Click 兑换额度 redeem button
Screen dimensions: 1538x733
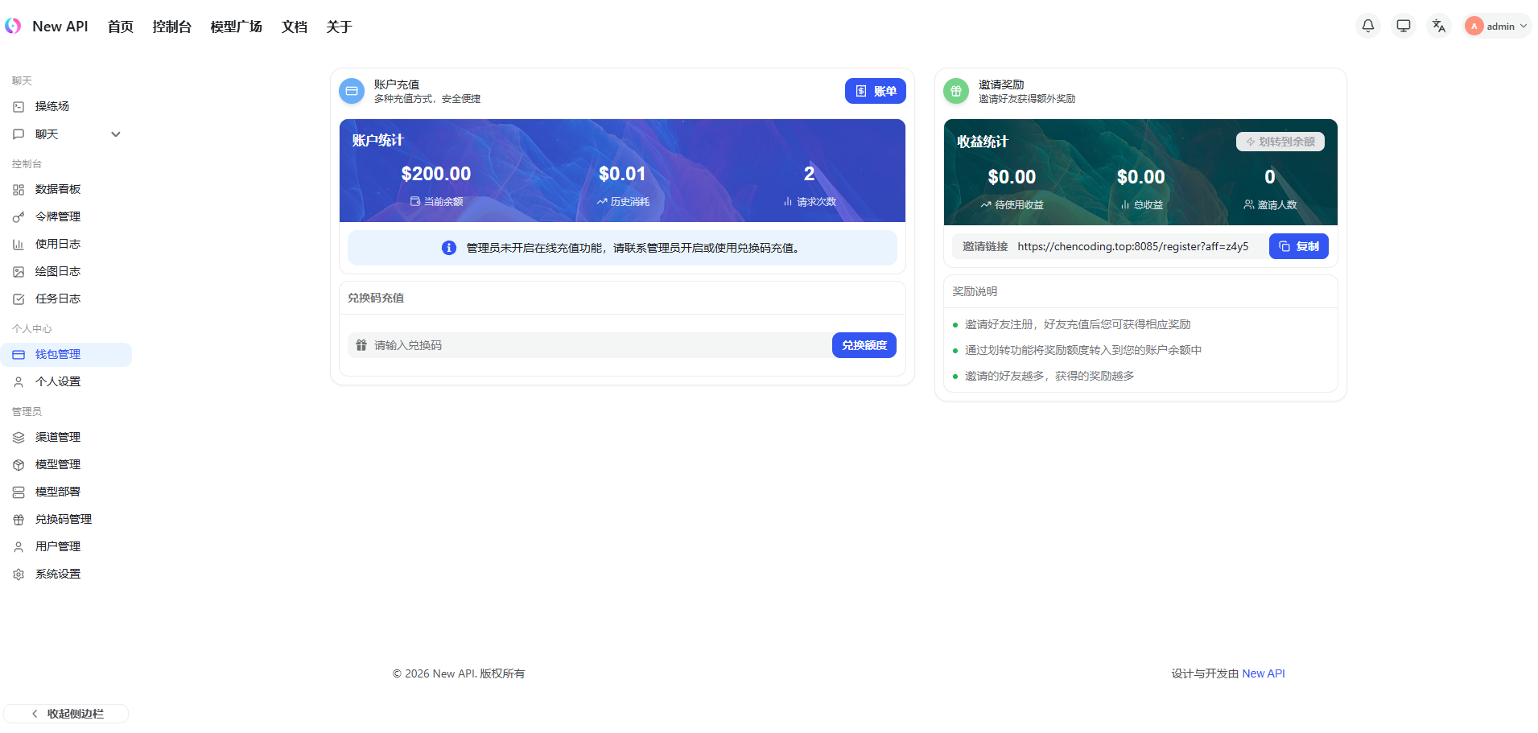point(864,345)
